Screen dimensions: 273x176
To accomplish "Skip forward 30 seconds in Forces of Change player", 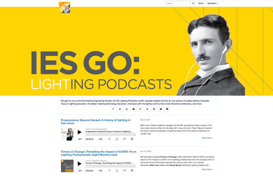I will (100, 171).
